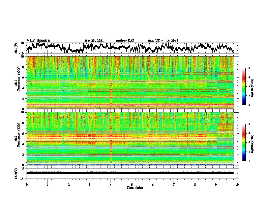Click the ch.1(V) axis label of the waveform
Image resolution: width=267 pixels, height=207 pixels.
tap(16, 48)
